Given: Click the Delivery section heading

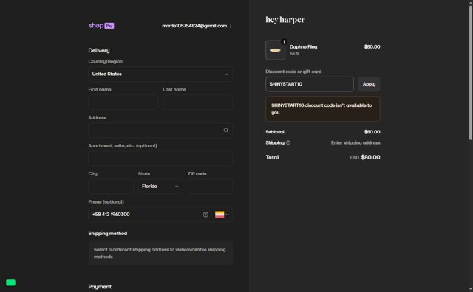Looking at the screenshot, I should click(99, 51).
